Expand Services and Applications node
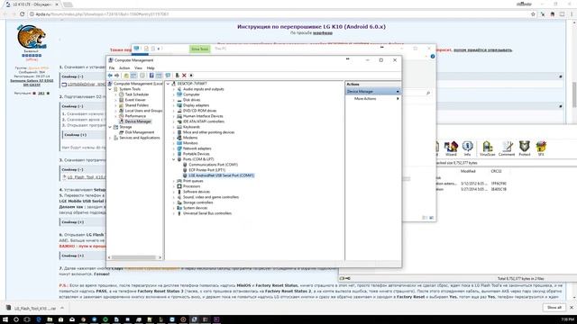The width and height of the screenshot is (577, 324). coord(110,138)
